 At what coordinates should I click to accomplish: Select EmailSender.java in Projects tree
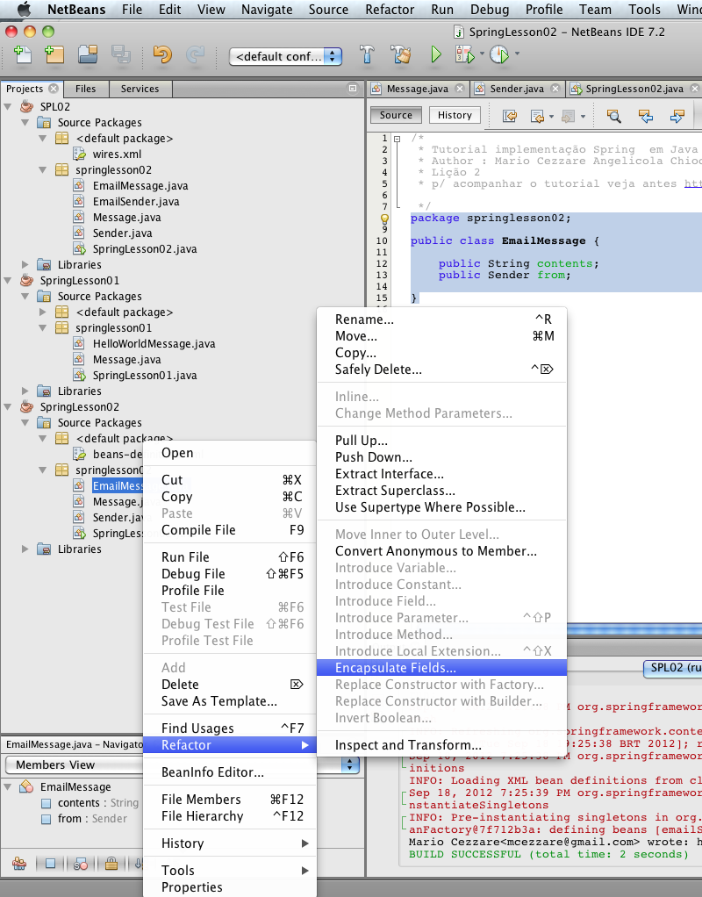136,201
